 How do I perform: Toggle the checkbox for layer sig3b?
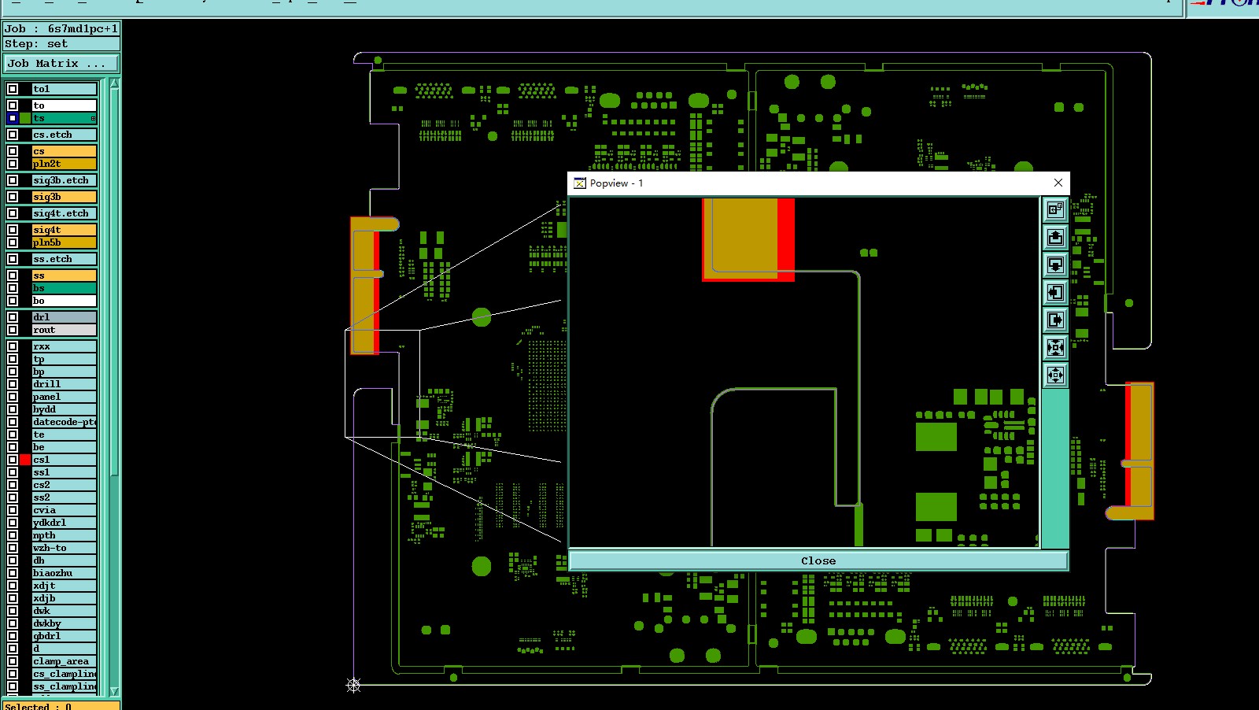coord(13,196)
